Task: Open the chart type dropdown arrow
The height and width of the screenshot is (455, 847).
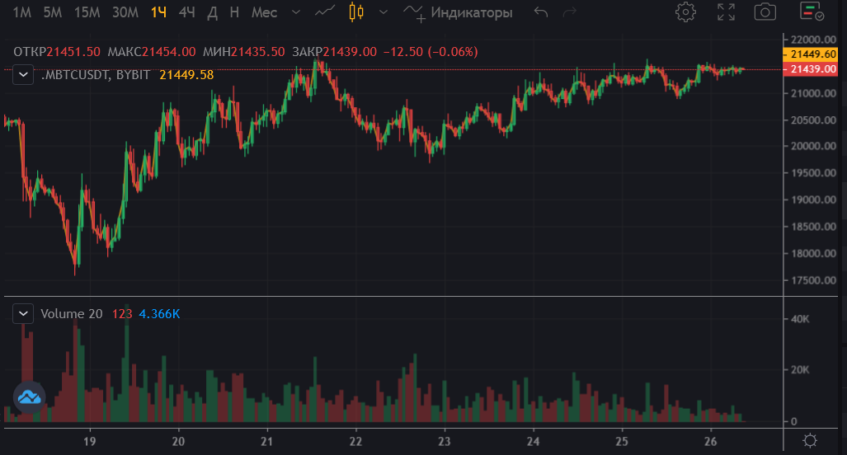Action: (x=382, y=12)
